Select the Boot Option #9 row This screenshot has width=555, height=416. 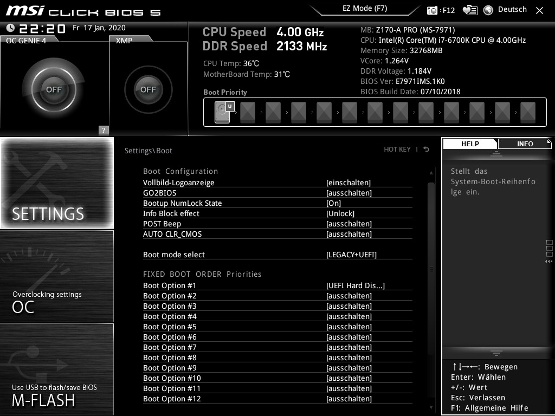pyautogui.click(x=277, y=368)
